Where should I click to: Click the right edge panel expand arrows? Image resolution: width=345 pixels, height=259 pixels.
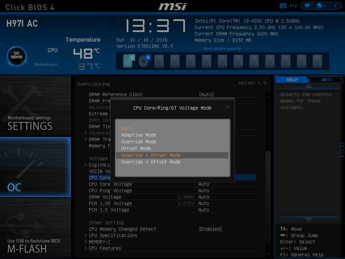(342, 156)
